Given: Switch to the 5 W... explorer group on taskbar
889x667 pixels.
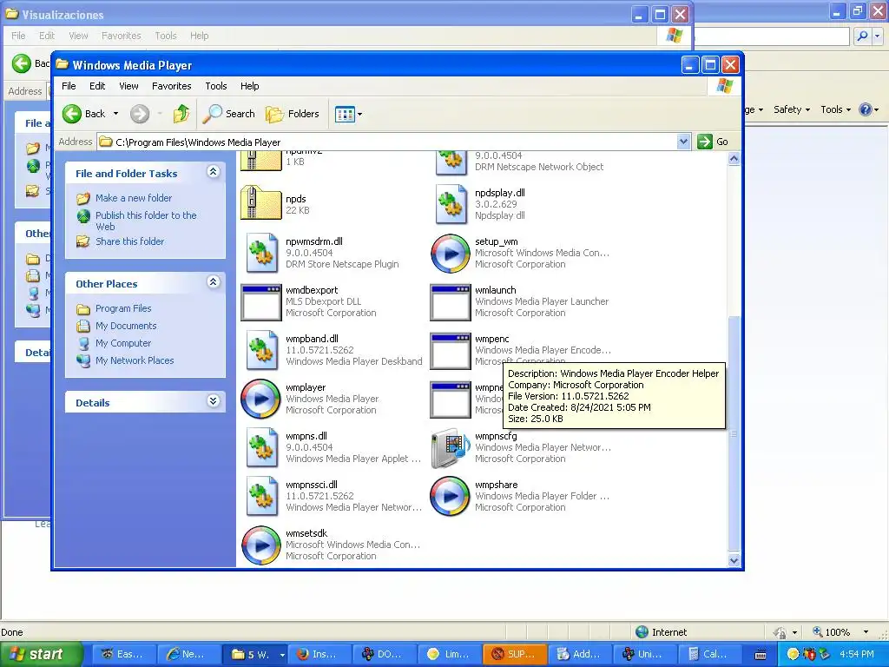Looking at the screenshot, I should pyautogui.click(x=254, y=655).
